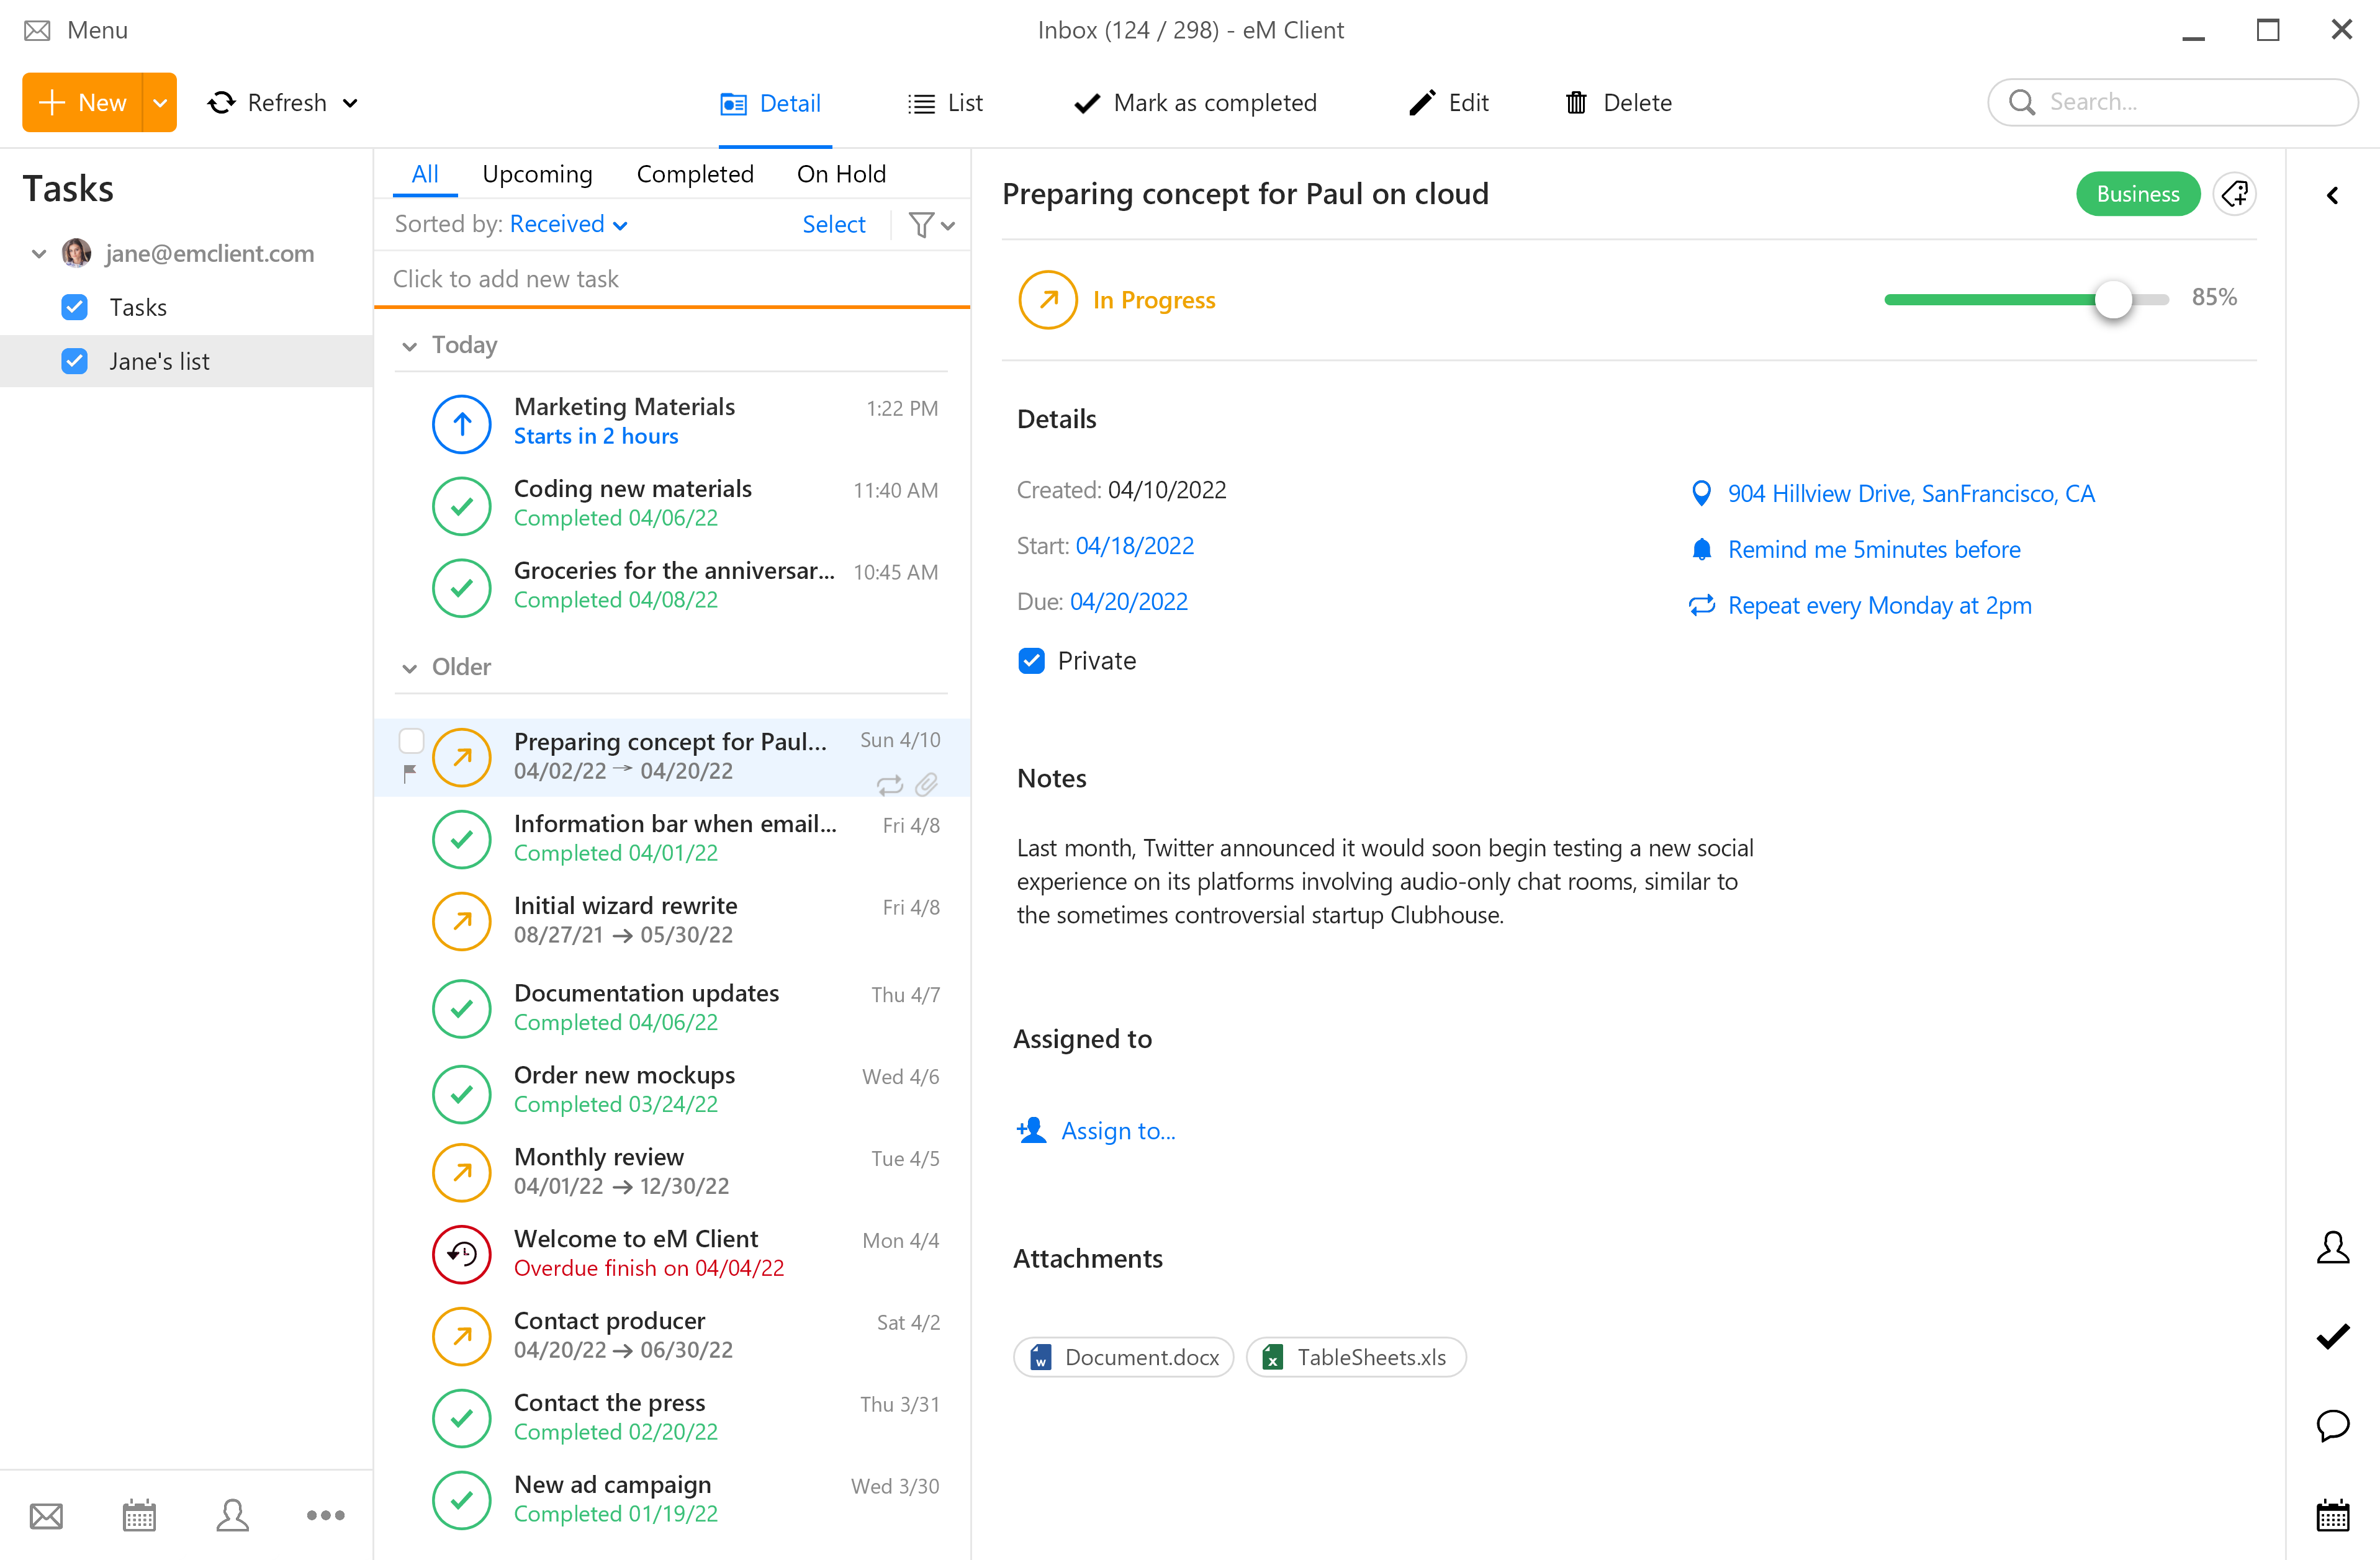Uncheck the Private checkbox
Viewport: 2380px width, 1560px height.
coord(1031,660)
